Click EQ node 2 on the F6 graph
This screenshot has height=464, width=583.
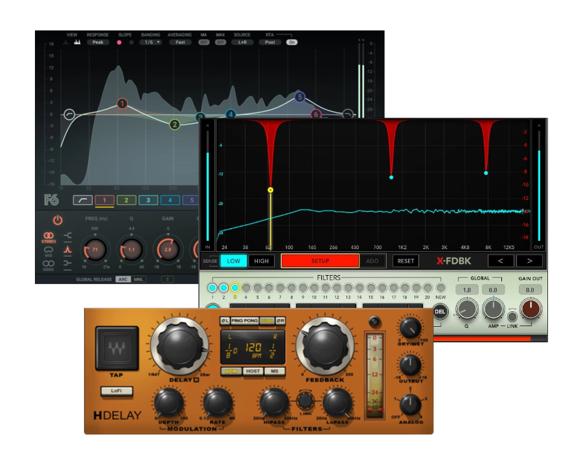coord(174,124)
